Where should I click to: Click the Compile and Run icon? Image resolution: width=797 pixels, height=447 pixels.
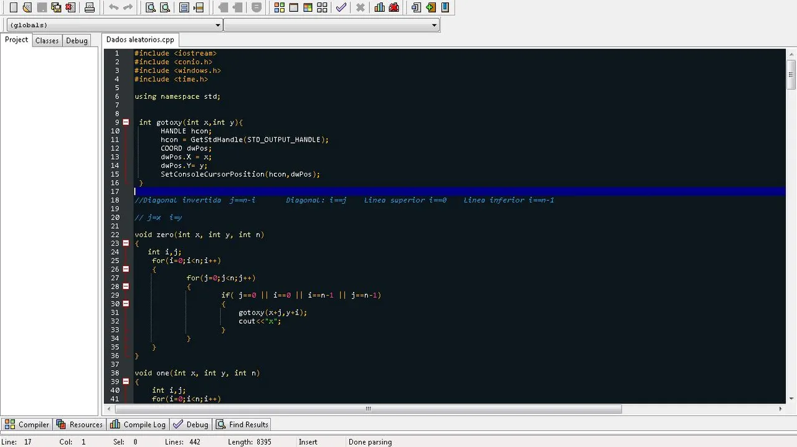point(308,7)
